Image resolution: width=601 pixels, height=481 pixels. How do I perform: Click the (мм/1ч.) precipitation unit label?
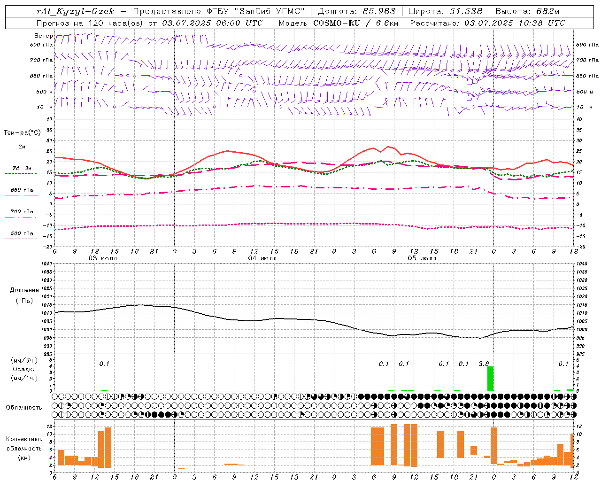click(x=24, y=378)
